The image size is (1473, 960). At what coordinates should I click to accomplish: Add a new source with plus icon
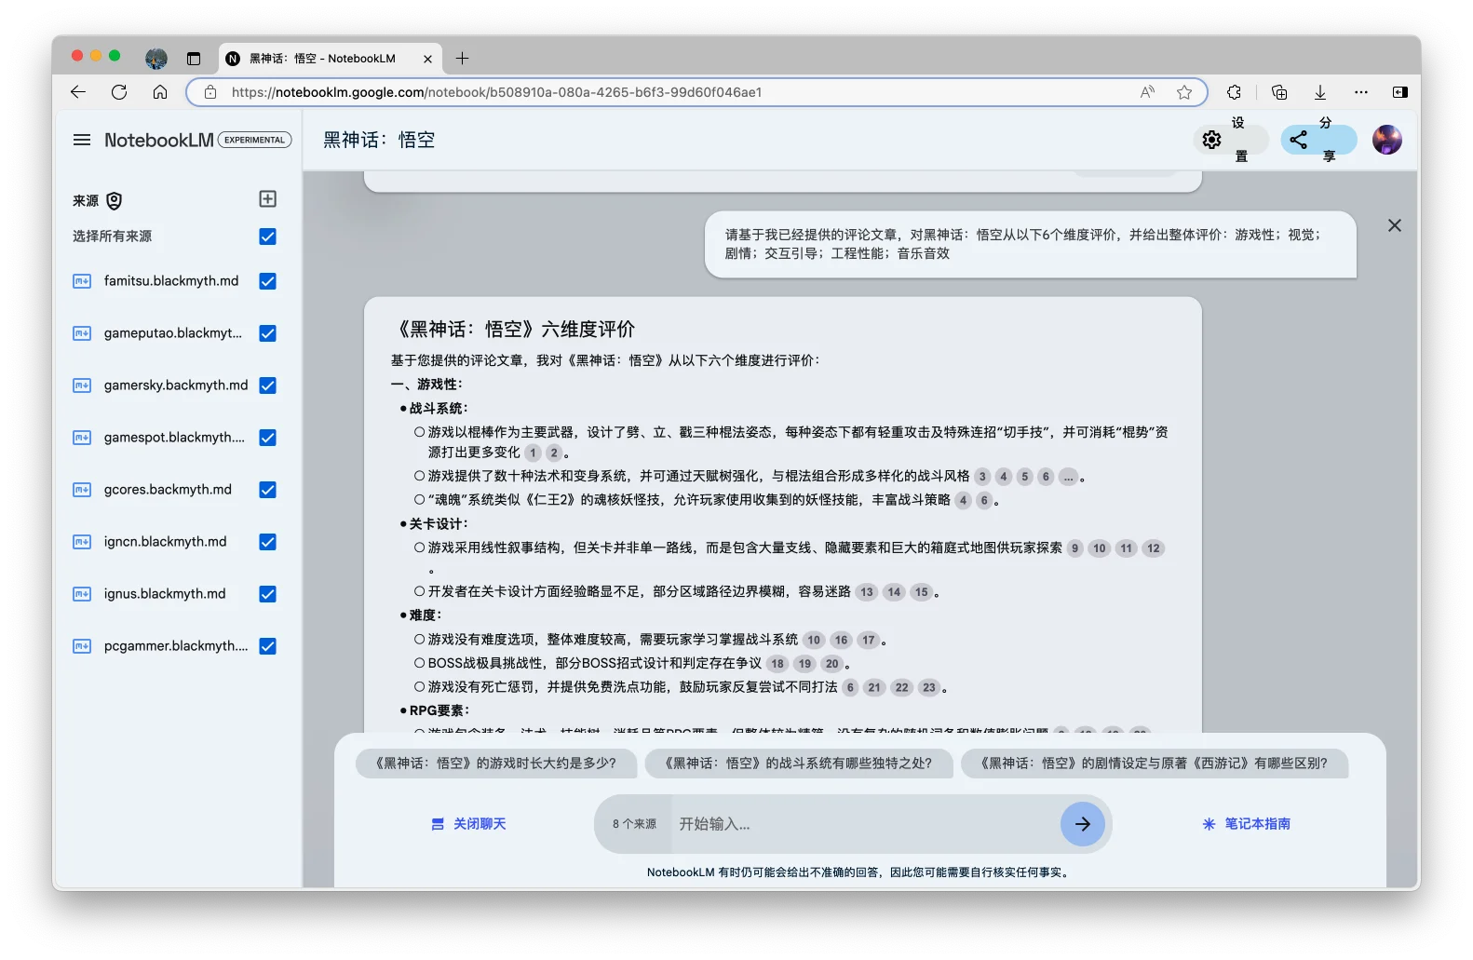coord(267,198)
